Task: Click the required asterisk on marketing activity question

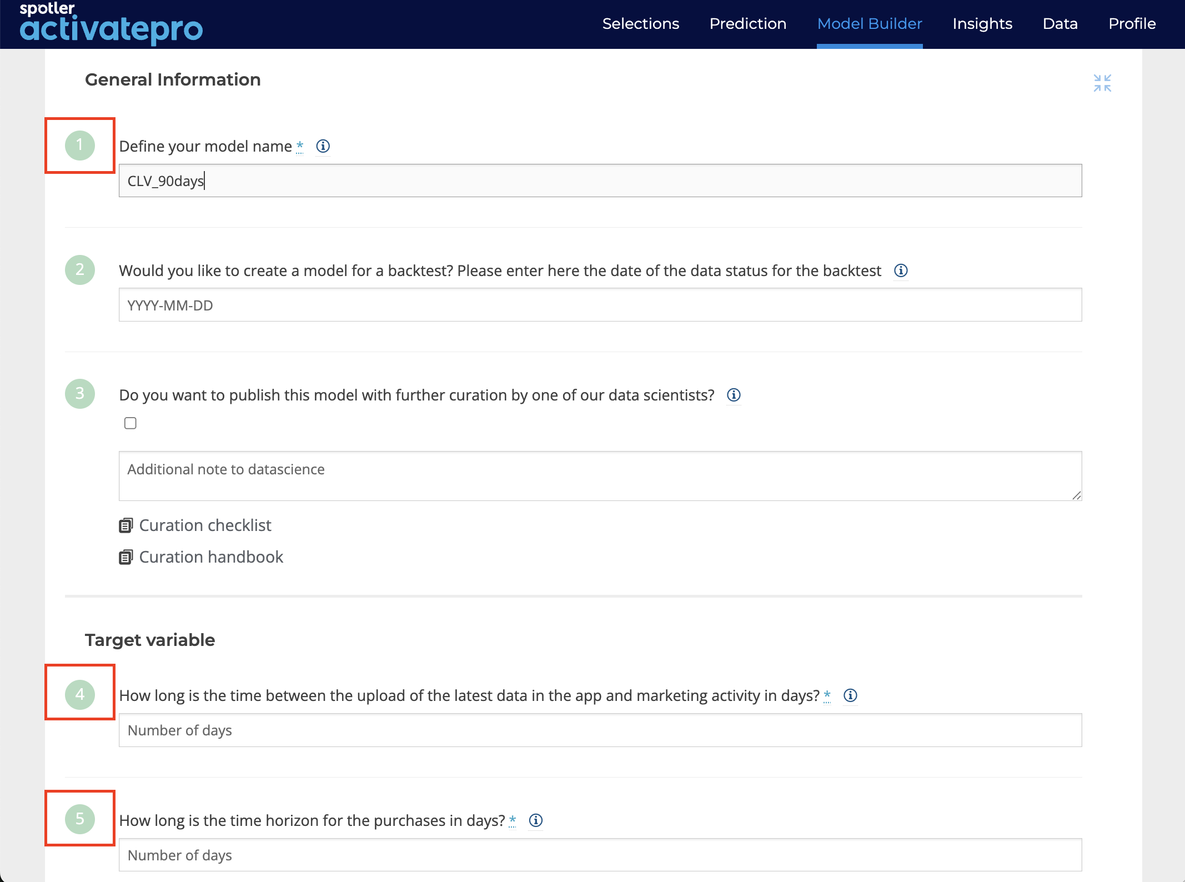Action: pyautogui.click(x=827, y=695)
